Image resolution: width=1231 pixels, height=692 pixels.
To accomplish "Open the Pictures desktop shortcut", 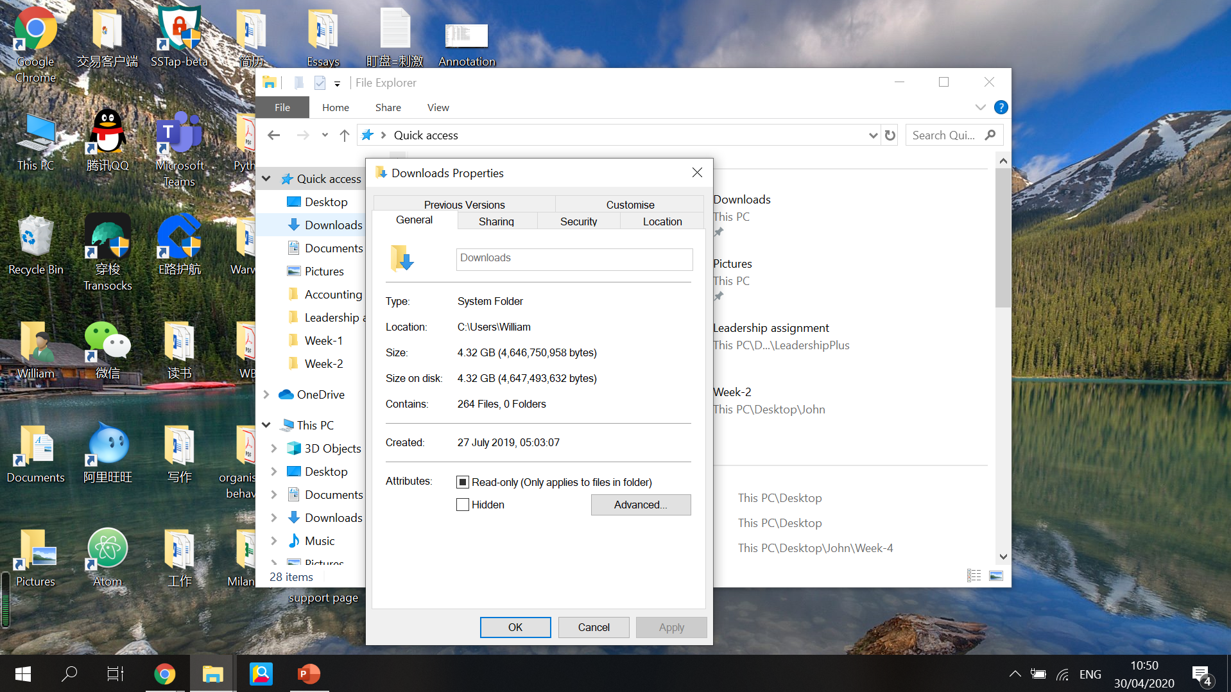I will tap(36, 557).
